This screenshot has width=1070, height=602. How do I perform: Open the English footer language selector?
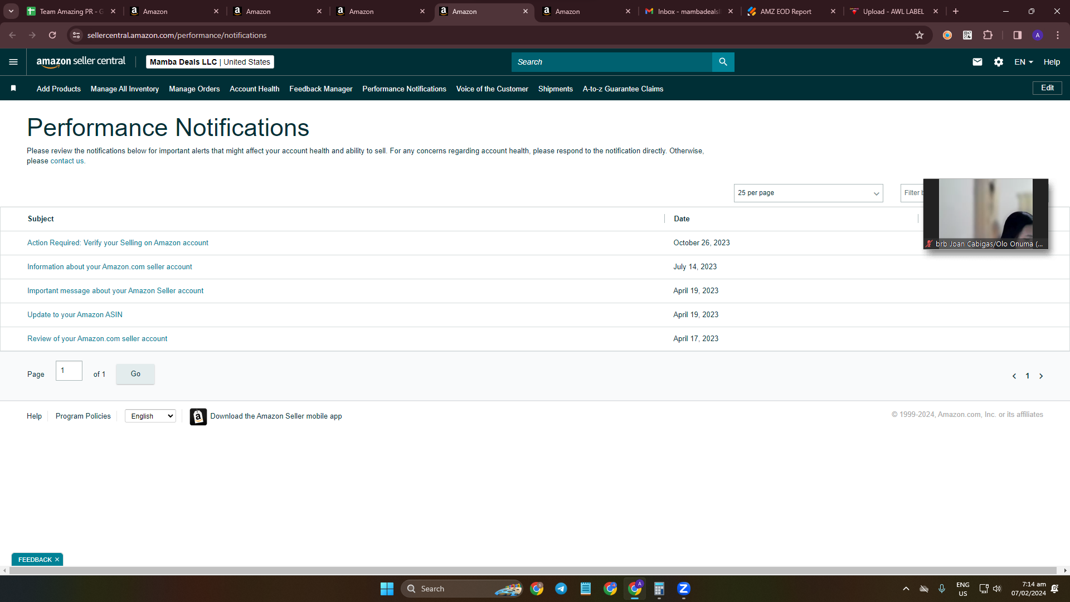click(150, 416)
